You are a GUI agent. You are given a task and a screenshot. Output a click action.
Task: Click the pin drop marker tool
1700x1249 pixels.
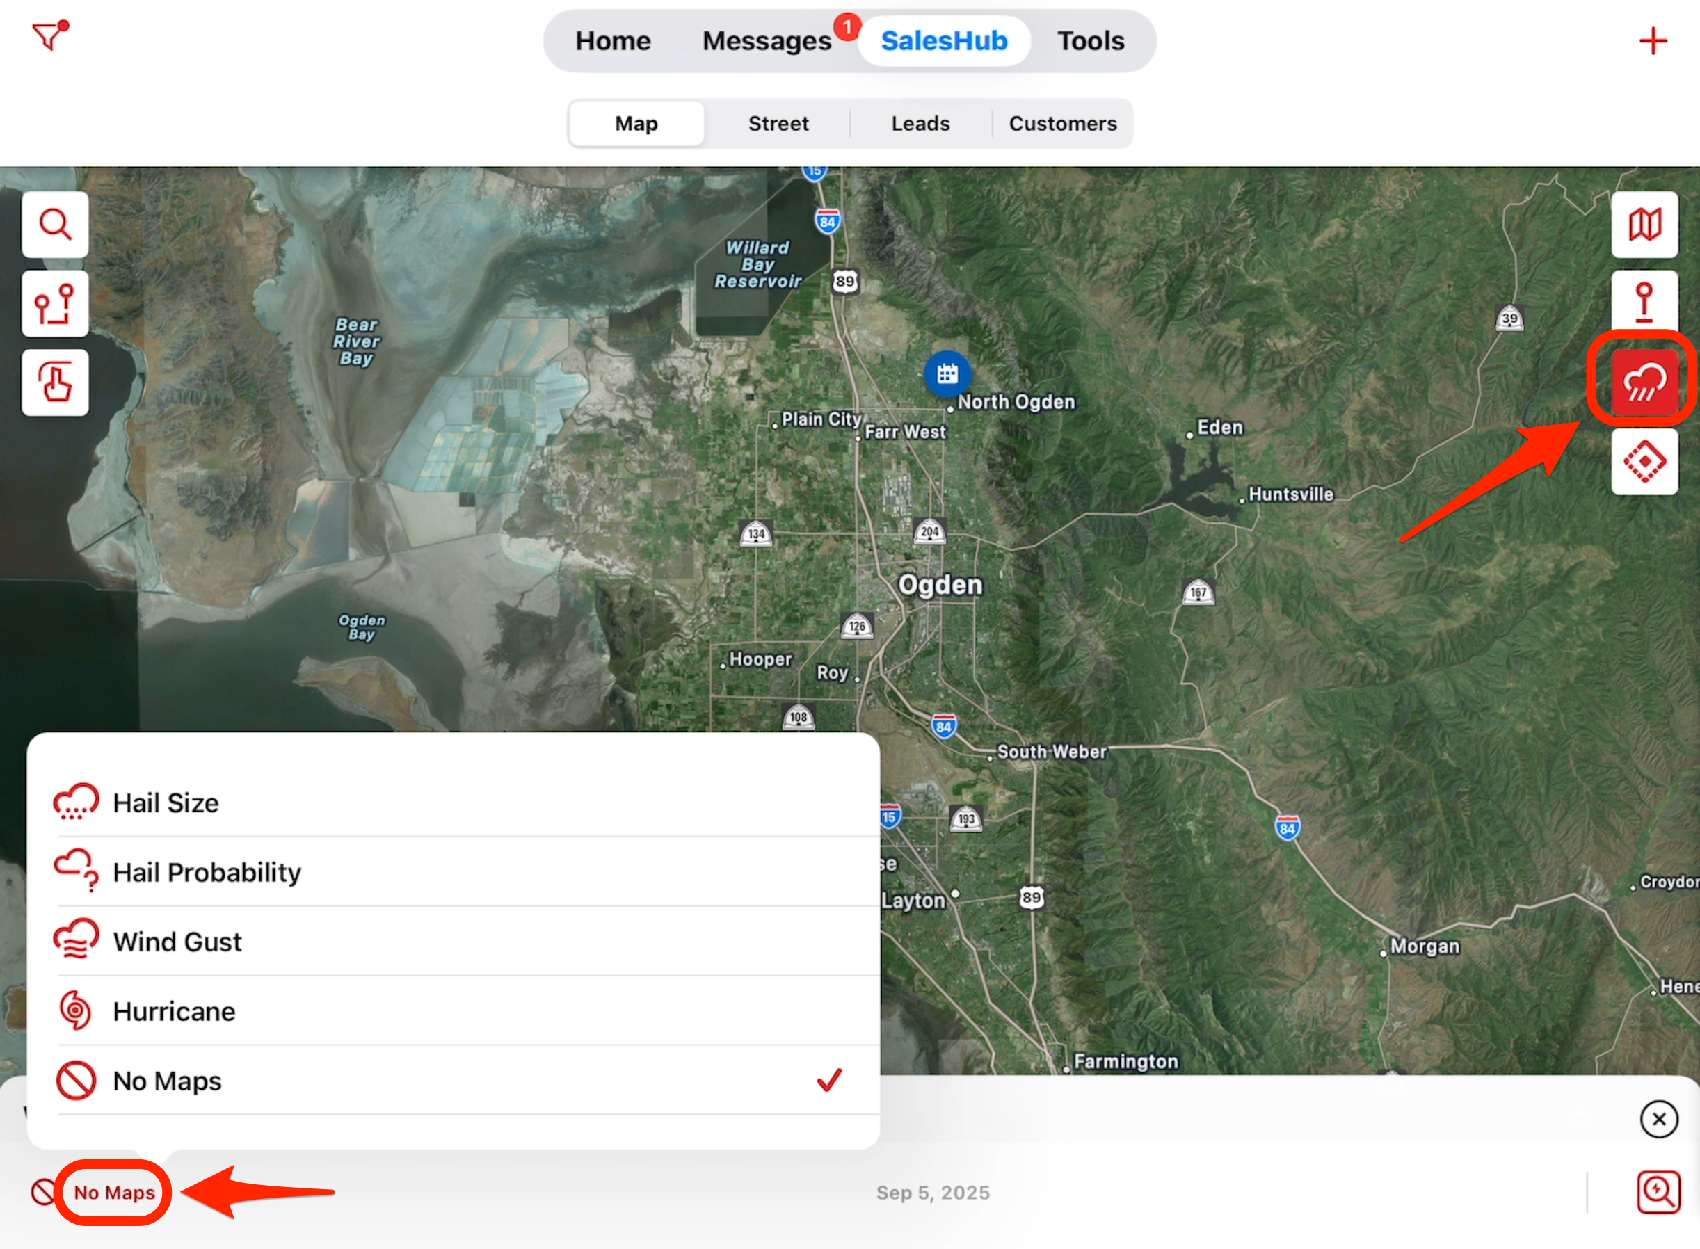[1644, 303]
